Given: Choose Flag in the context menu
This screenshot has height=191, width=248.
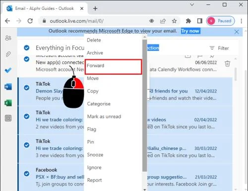Looking at the screenshot, I should [x=113, y=129].
